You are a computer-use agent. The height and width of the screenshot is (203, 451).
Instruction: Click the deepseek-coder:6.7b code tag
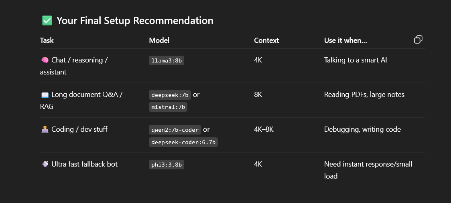coord(183,142)
